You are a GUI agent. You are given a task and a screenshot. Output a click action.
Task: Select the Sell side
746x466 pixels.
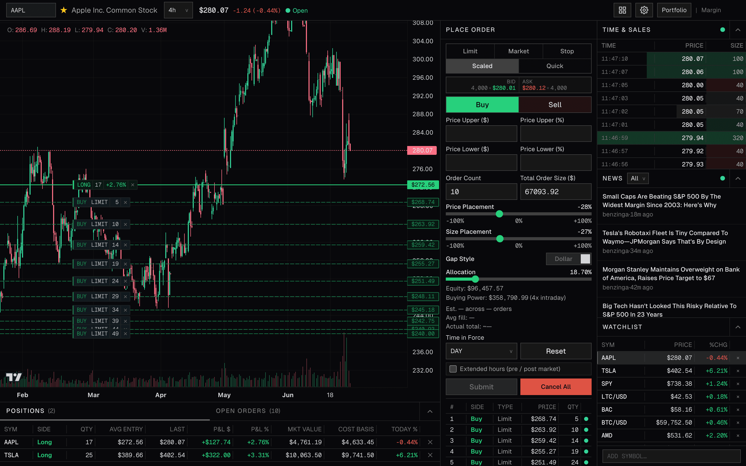pyautogui.click(x=555, y=105)
